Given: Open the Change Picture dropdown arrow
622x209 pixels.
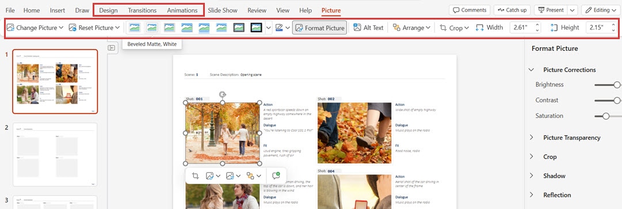Looking at the screenshot, I should coord(61,28).
